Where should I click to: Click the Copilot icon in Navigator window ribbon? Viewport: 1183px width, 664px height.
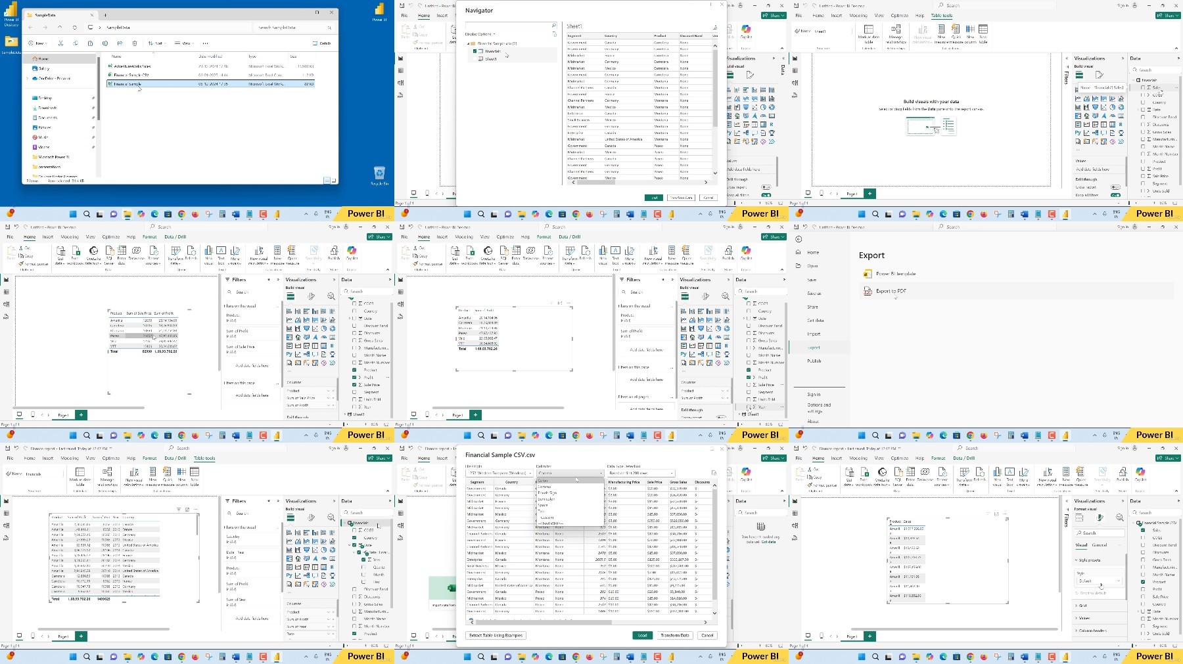pos(746,32)
